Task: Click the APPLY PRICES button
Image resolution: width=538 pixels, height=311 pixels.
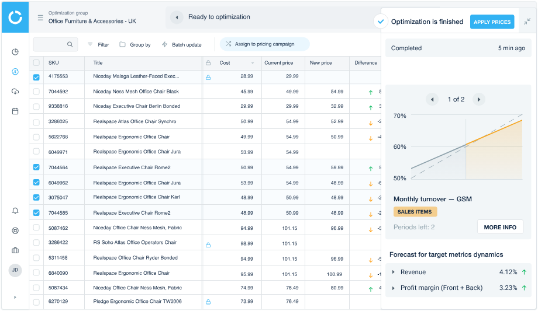Action: click(x=492, y=22)
